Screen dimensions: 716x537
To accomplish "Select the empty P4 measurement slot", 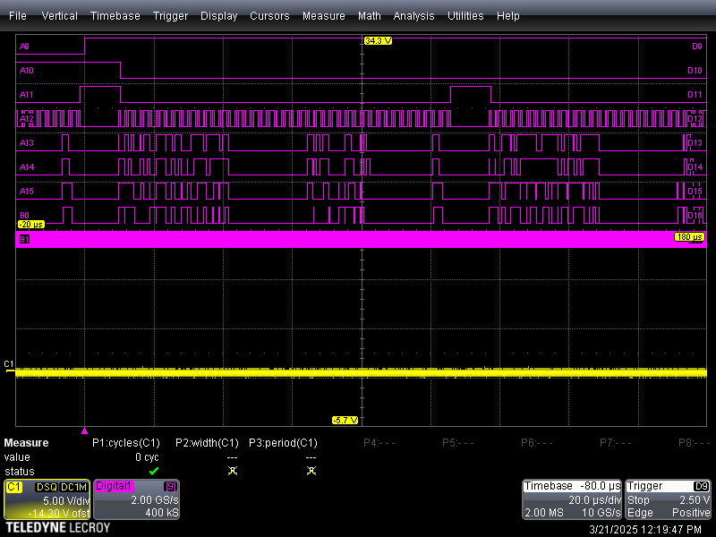I will [x=379, y=443].
